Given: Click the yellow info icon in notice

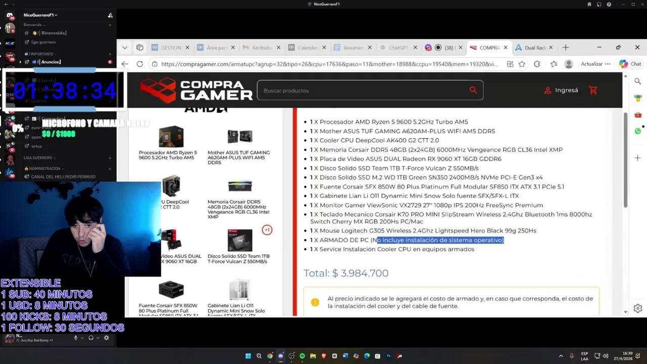Looking at the screenshot, I should pyautogui.click(x=315, y=302).
